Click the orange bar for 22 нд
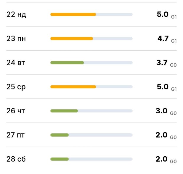This screenshot has width=183, height=174. tap(73, 14)
